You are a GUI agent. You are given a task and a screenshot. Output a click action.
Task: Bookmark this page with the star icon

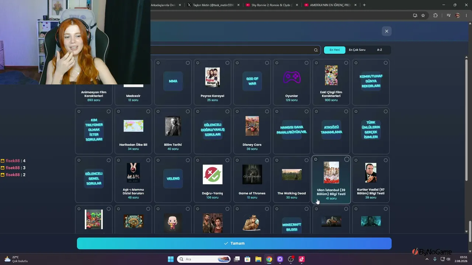[x=423, y=15]
